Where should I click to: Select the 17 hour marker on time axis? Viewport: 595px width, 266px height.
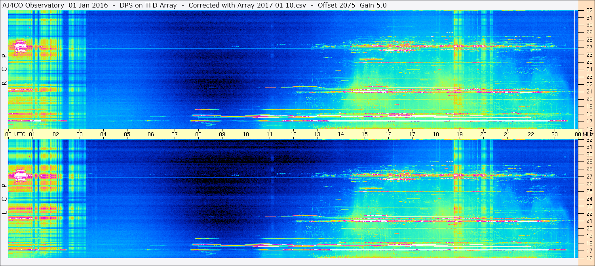pyautogui.click(x=412, y=134)
